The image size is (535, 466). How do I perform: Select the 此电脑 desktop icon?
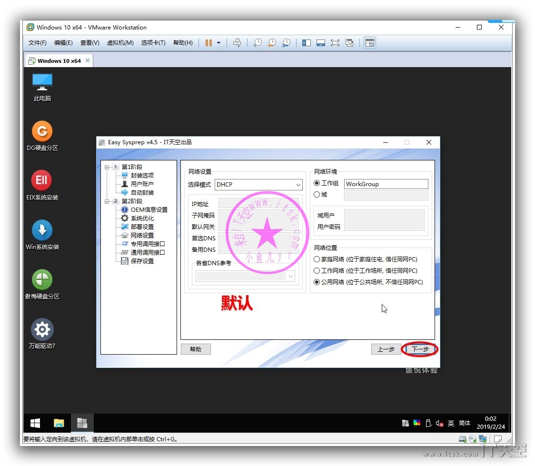point(42,87)
